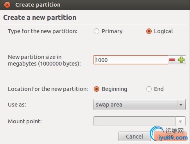Increase partition size with the green plus icon

tap(181, 60)
